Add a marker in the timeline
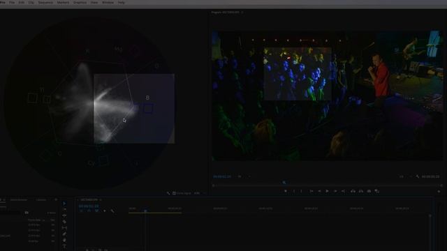Viewport: 447px width, 251px height. click(104, 211)
